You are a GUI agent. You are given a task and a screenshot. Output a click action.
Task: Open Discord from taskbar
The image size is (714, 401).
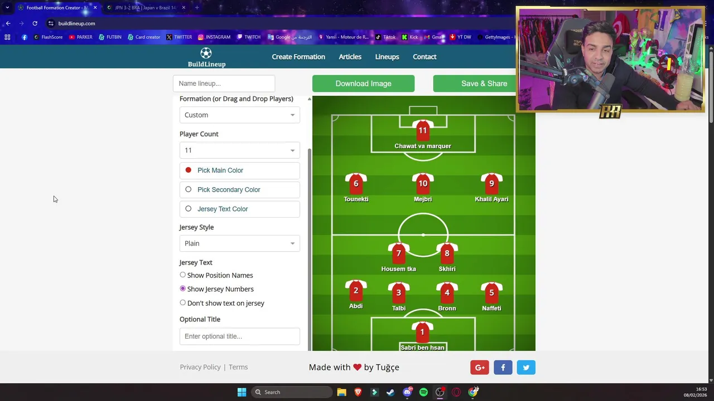[x=407, y=392]
